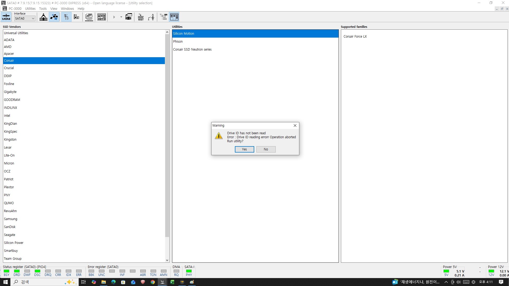Viewport: 509px width, 286px height.
Task: Click the stacked disk platters toolbar icon
Action: click(89, 17)
